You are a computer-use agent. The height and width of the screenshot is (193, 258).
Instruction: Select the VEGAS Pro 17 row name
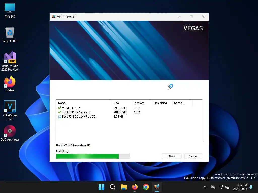(x=71, y=108)
